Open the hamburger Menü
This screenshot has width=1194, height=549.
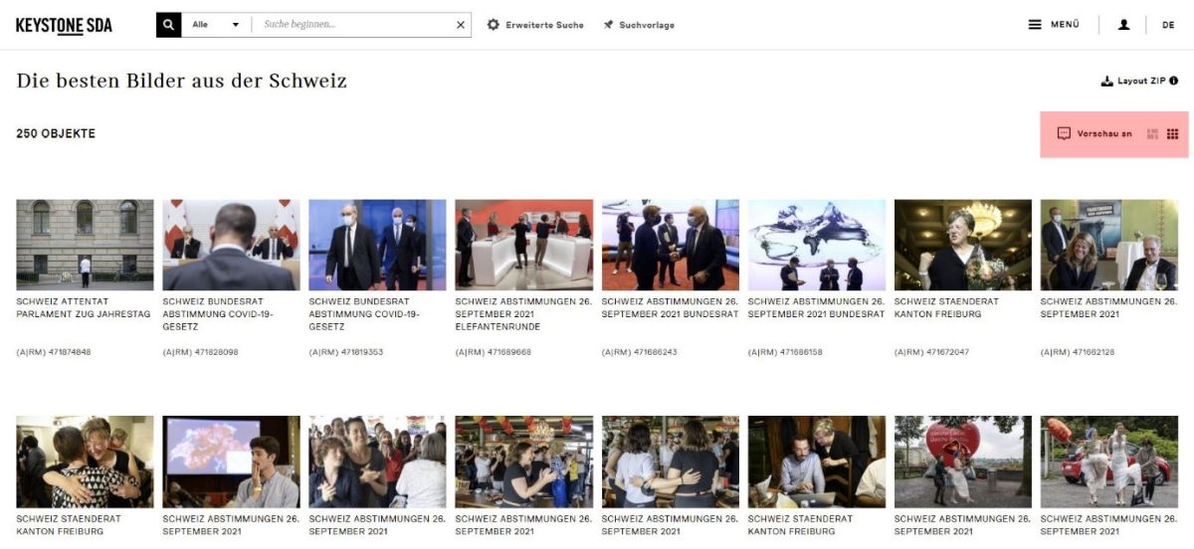pos(1053,25)
